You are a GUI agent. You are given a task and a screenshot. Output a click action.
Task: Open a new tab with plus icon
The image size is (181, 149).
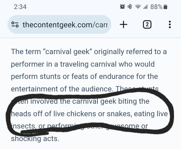coord(123,25)
